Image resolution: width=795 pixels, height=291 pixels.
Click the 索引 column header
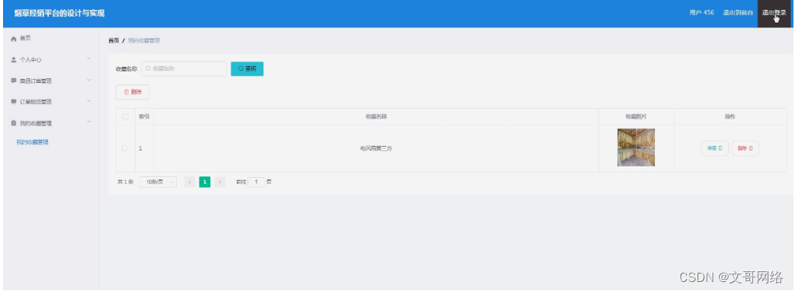click(x=144, y=116)
